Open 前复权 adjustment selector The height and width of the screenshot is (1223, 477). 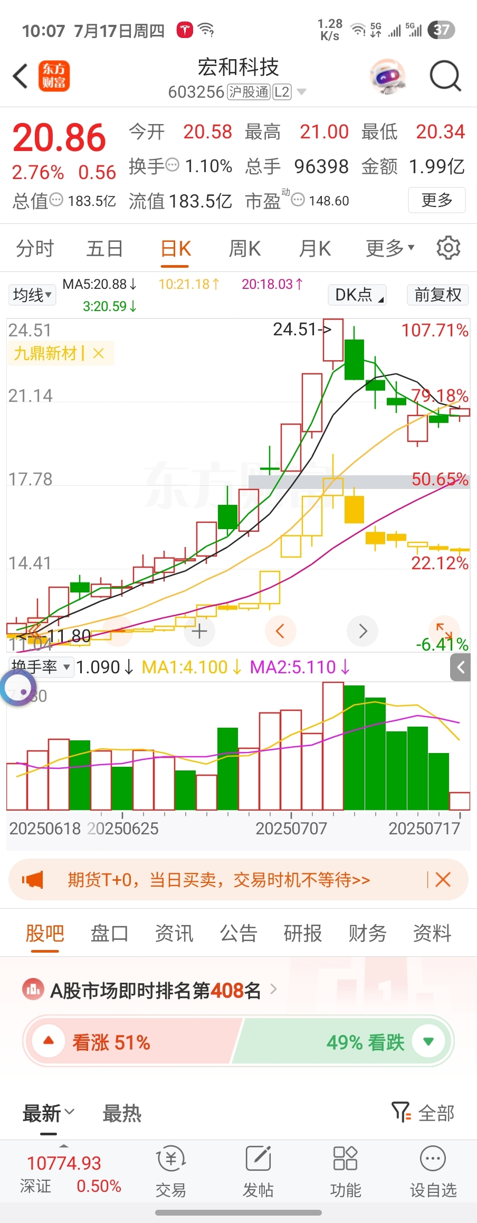438,295
